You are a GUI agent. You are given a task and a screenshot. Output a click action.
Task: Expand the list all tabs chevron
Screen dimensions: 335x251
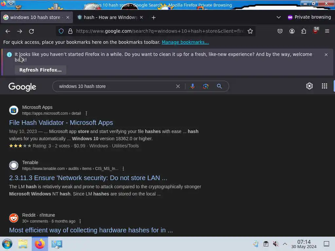pyautogui.click(x=279, y=17)
